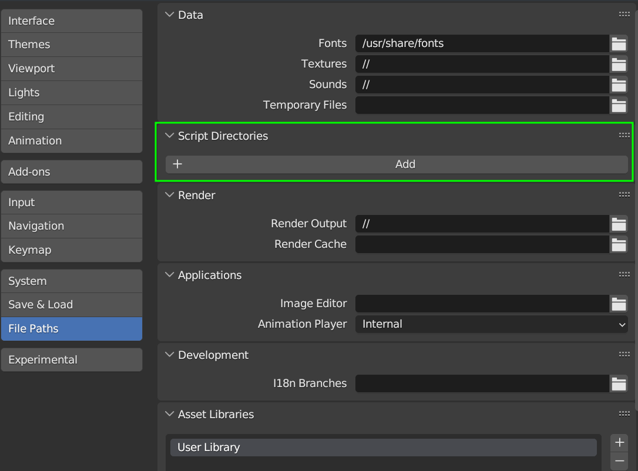Select User Library in asset list

click(383, 448)
